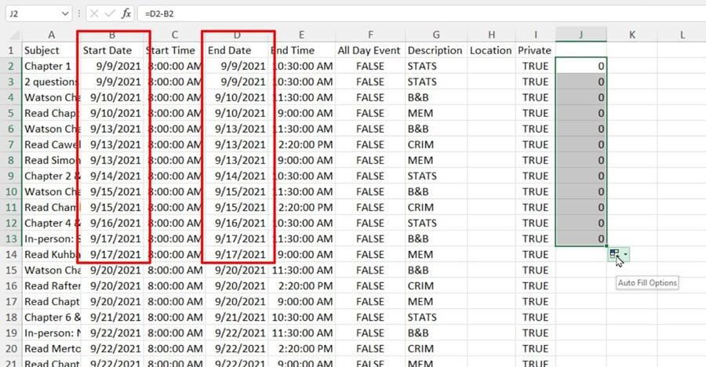Click the Location header cell

click(x=491, y=50)
